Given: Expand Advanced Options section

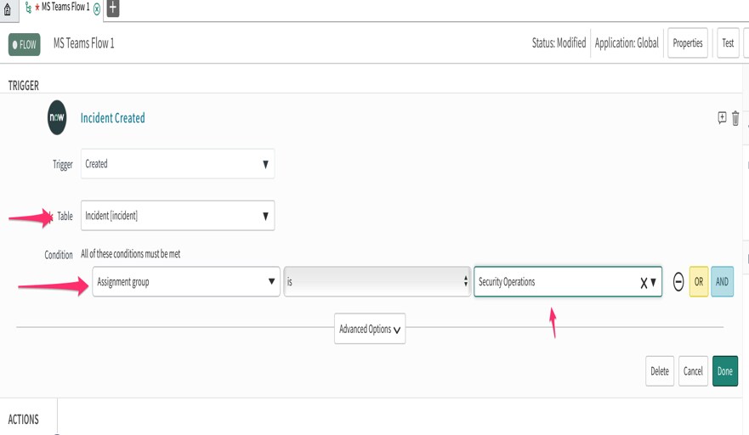Looking at the screenshot, I should point(370,329).
